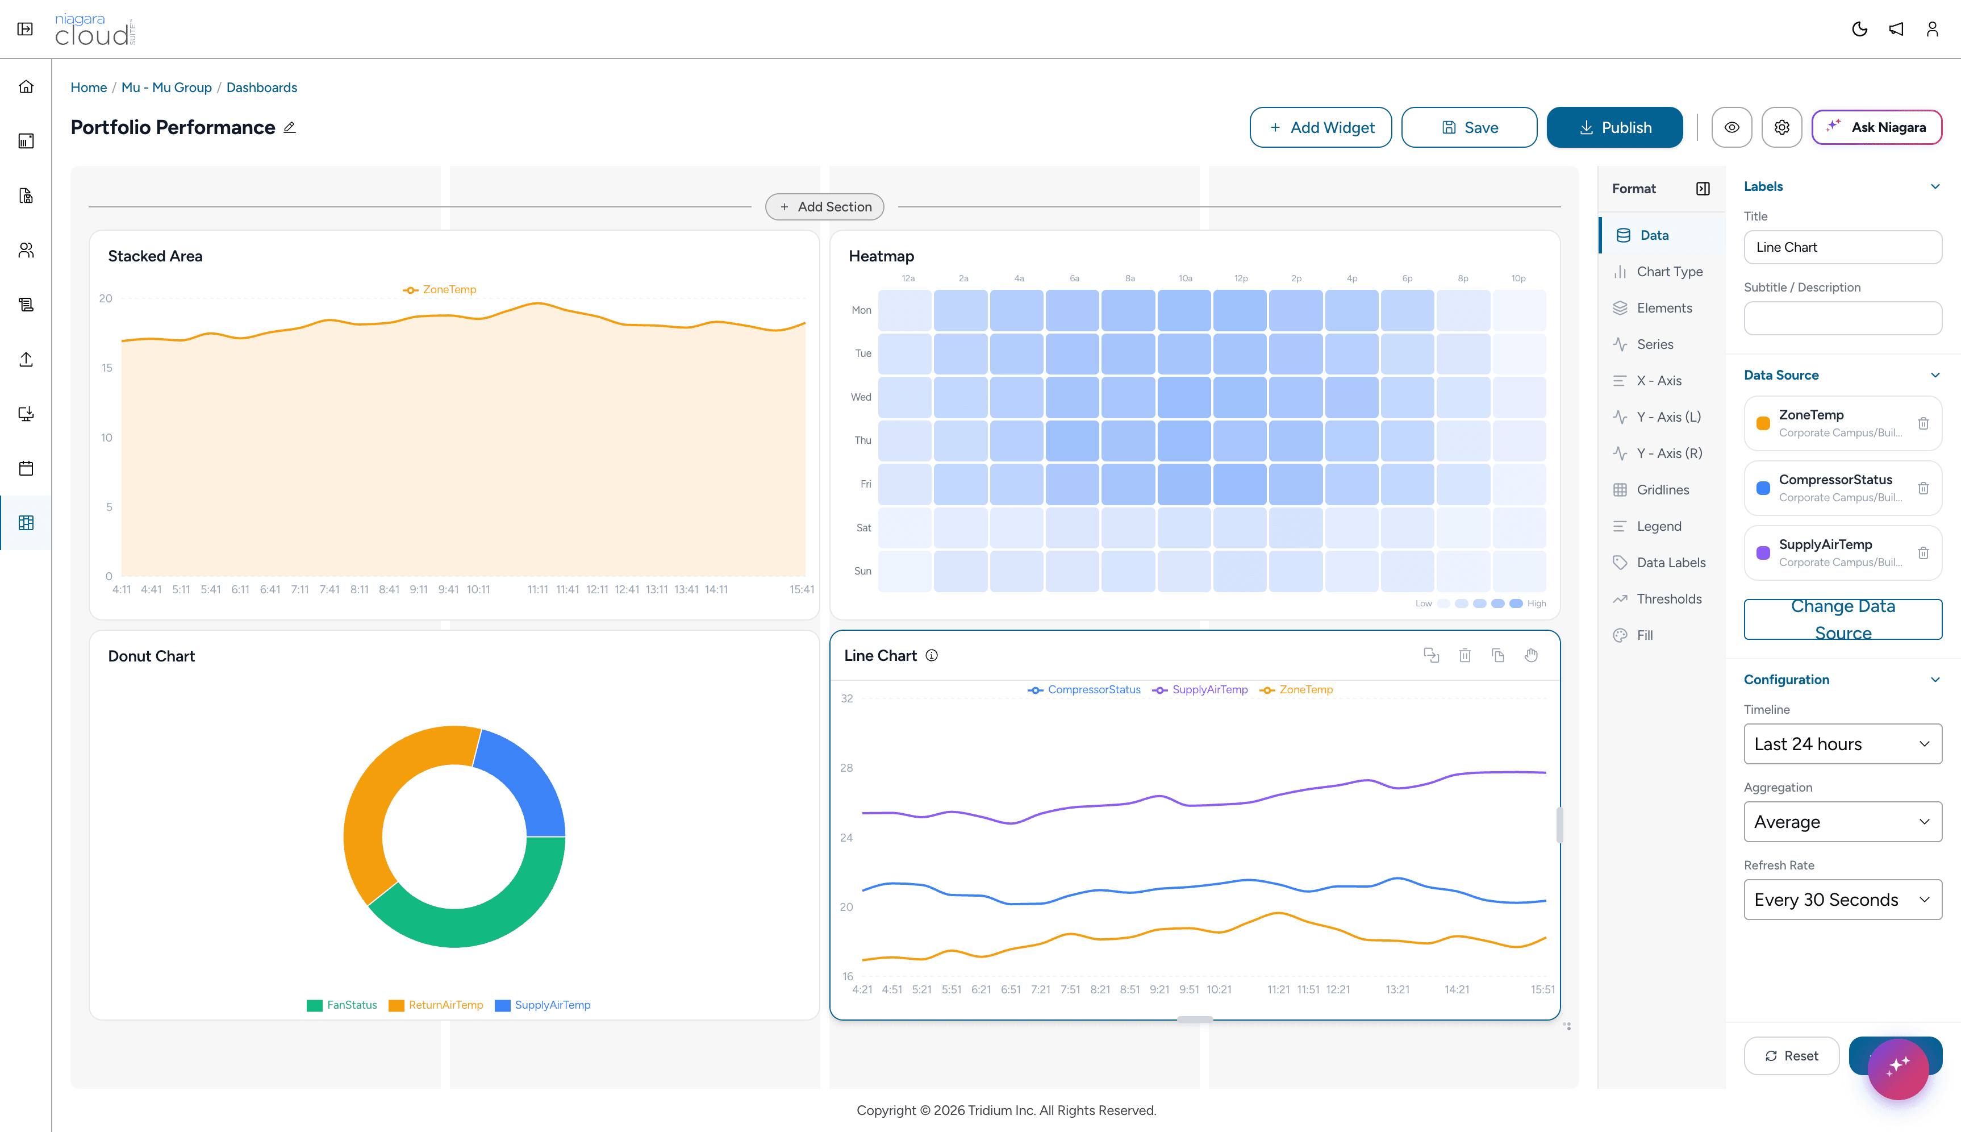Image resolution: width=1961 pixels, height=1132 pixels.
Task: Click the CompressorStatus blue color swatch
Action: [1764, 488]
